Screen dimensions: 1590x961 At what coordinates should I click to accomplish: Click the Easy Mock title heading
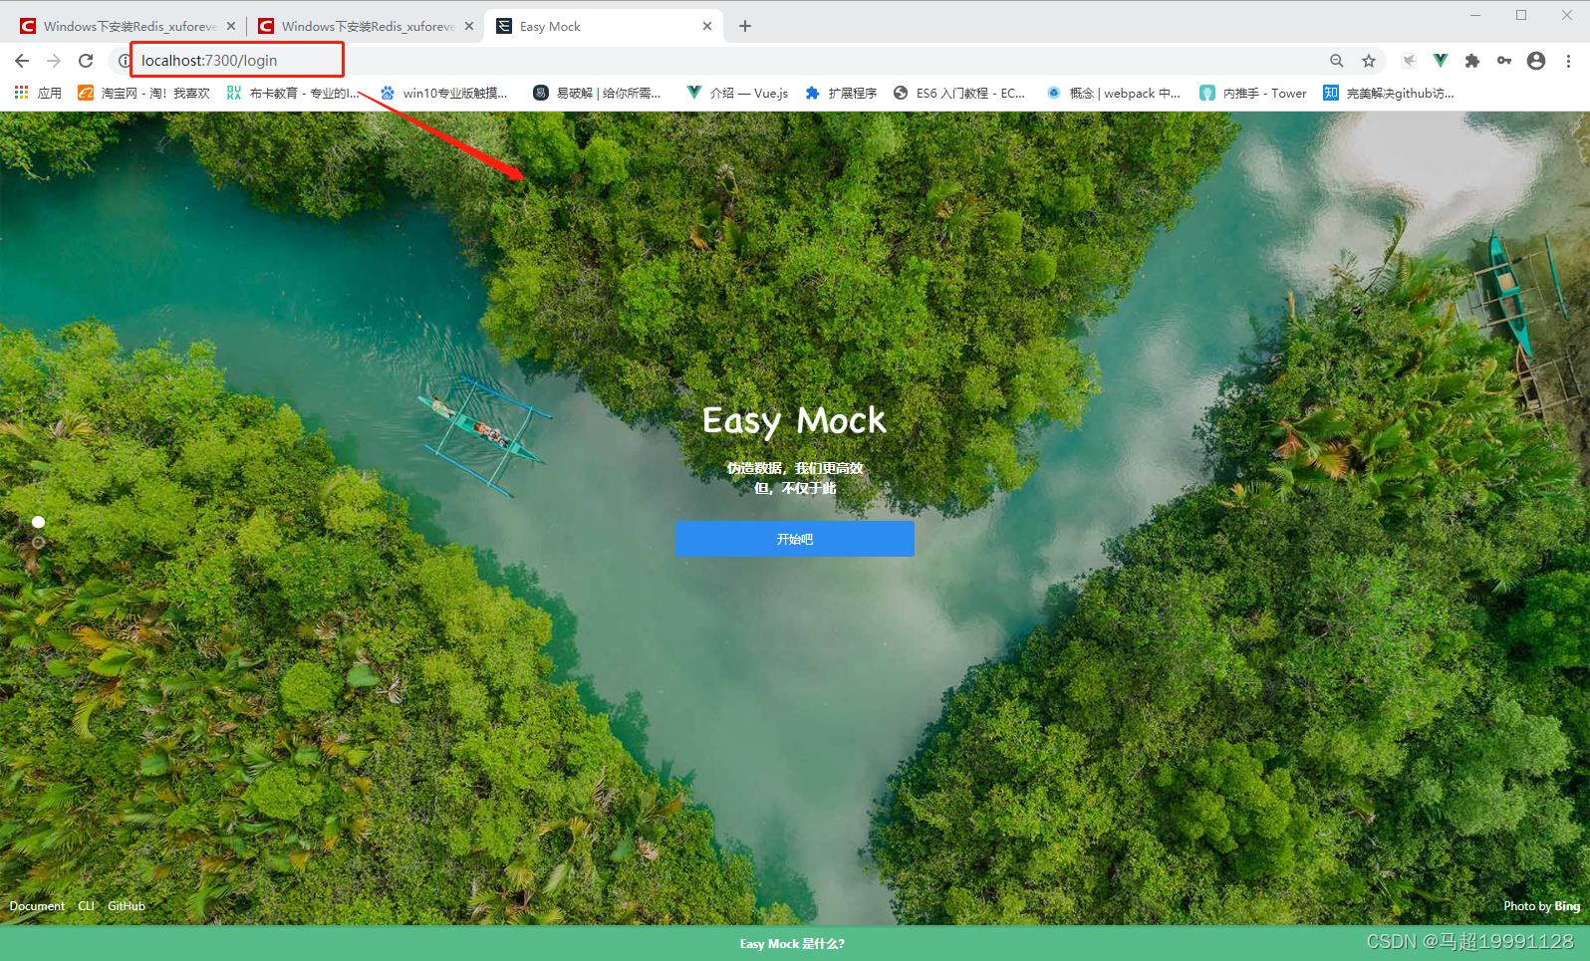(794, 421)
